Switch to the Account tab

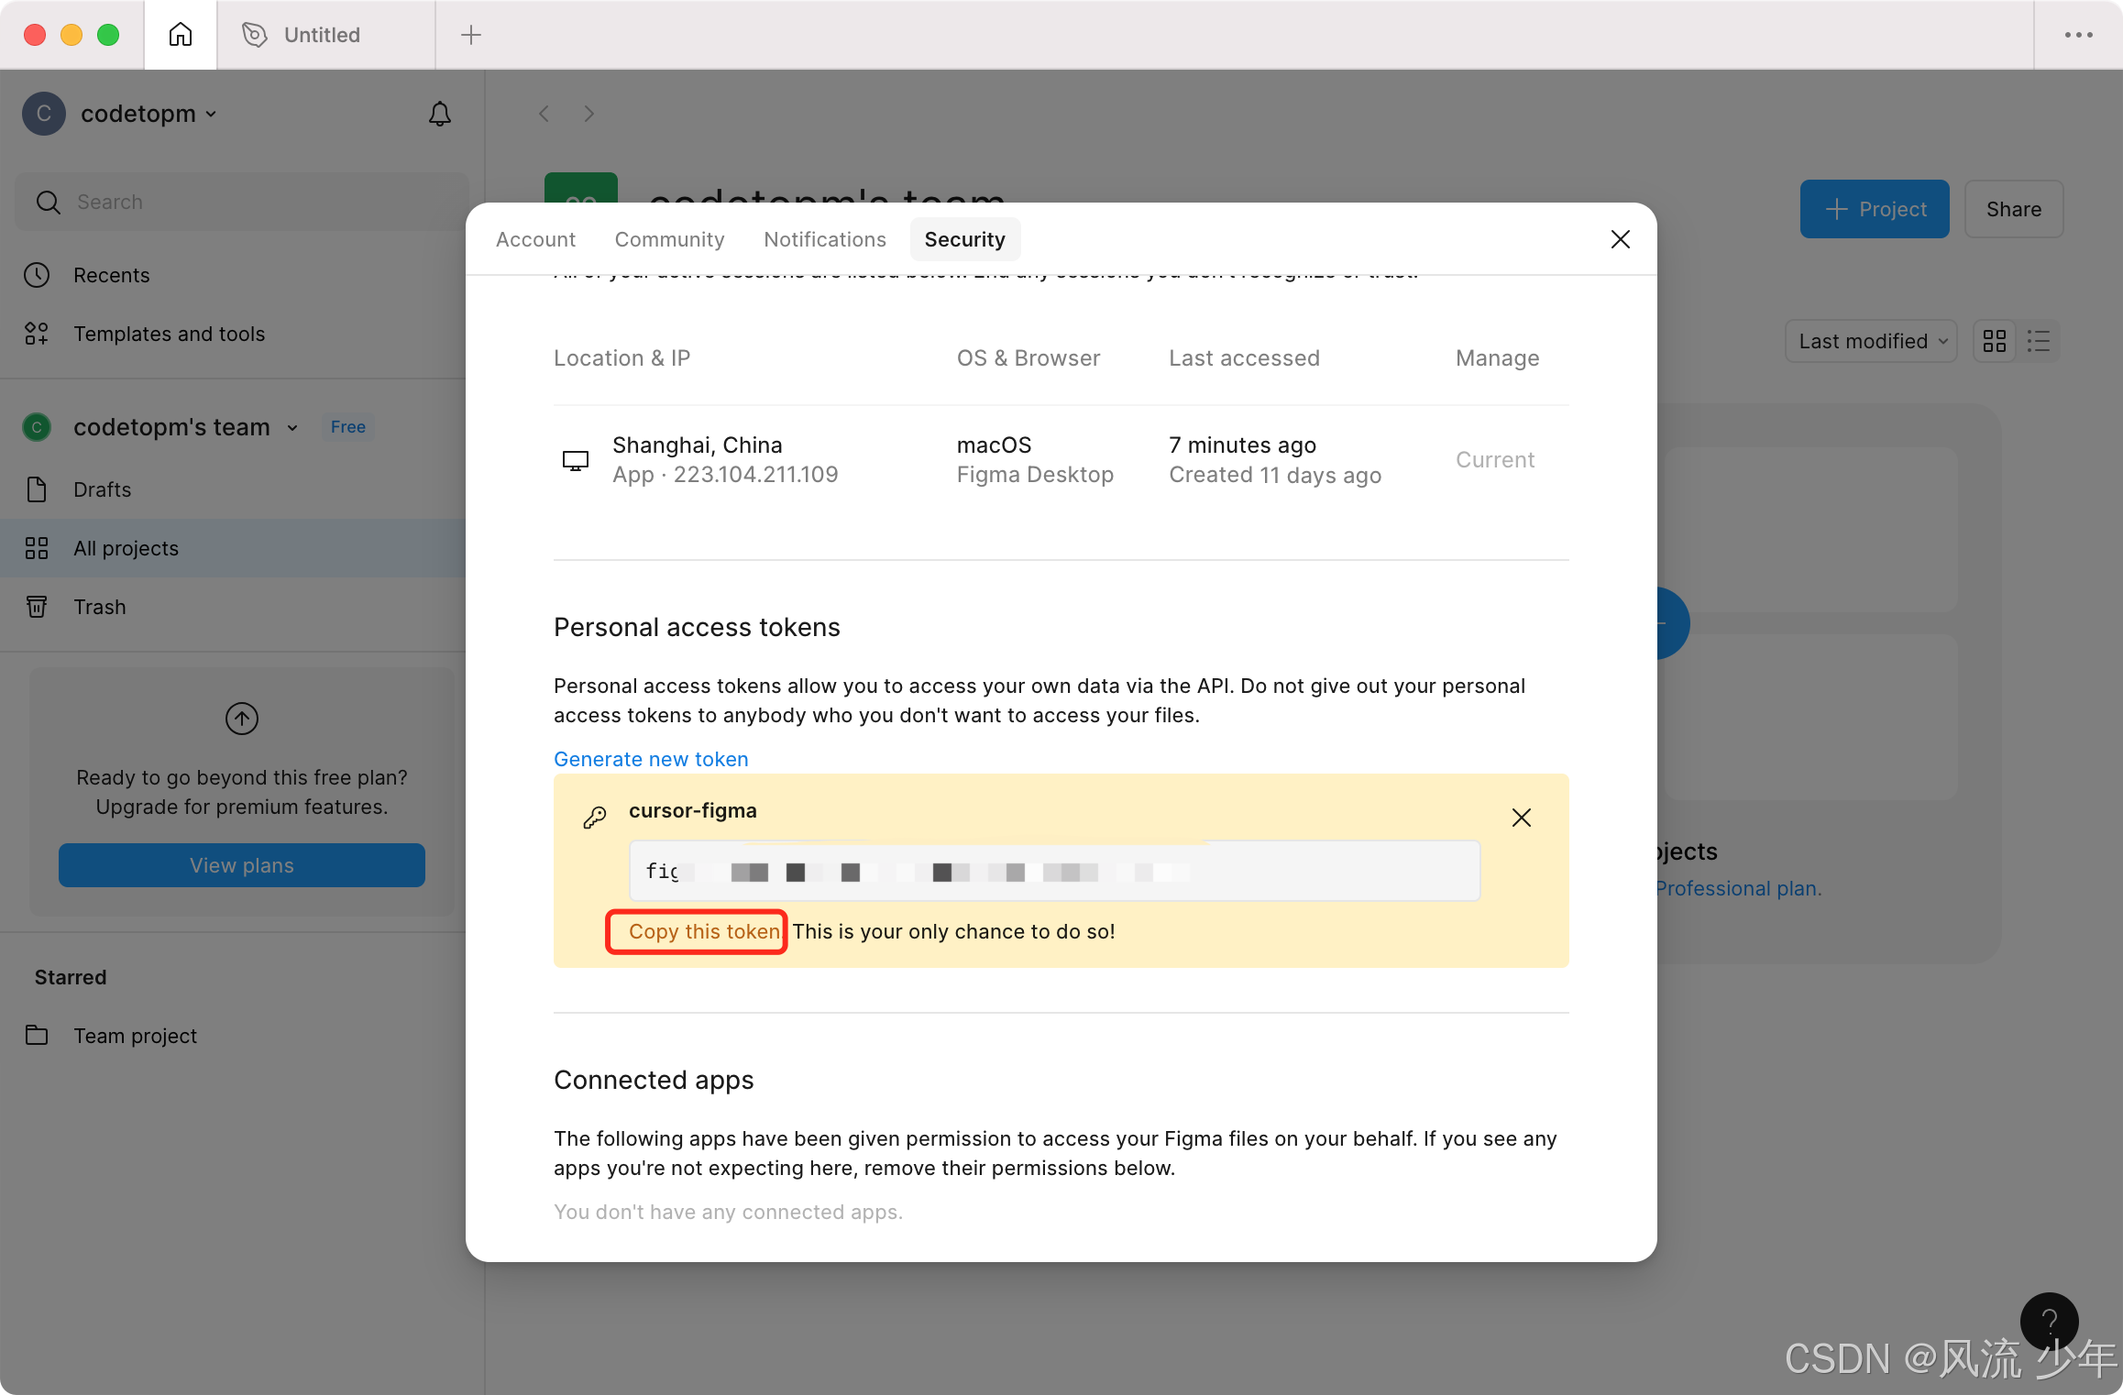point(535,239)
